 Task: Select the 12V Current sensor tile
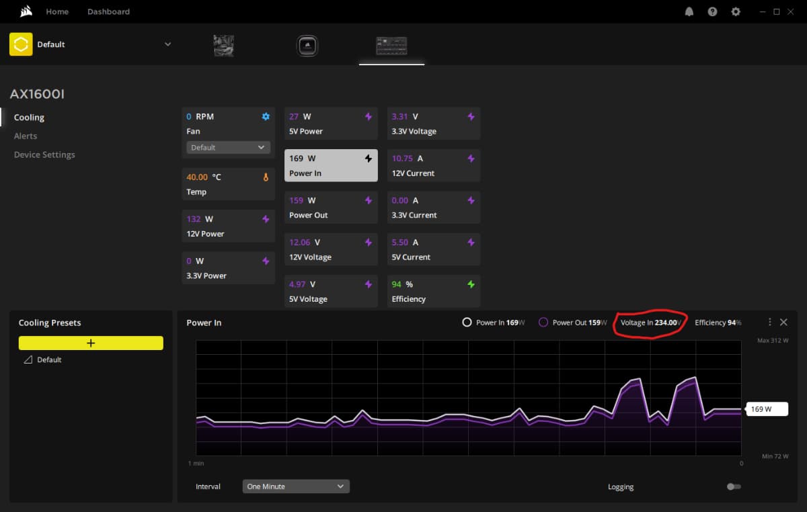click(434, 165)
